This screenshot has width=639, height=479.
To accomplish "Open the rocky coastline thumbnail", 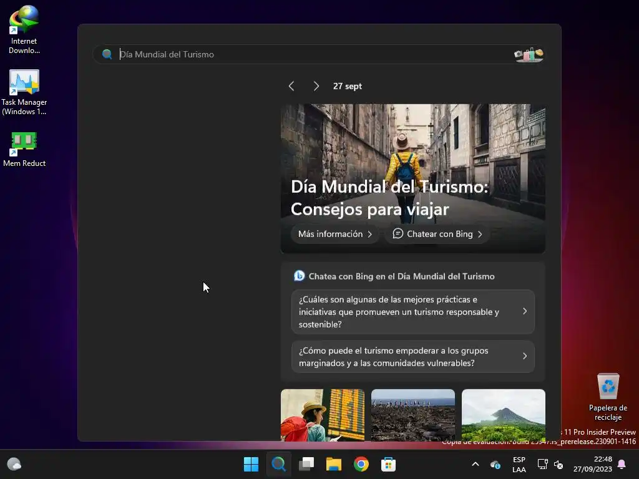I will [413, 415].
